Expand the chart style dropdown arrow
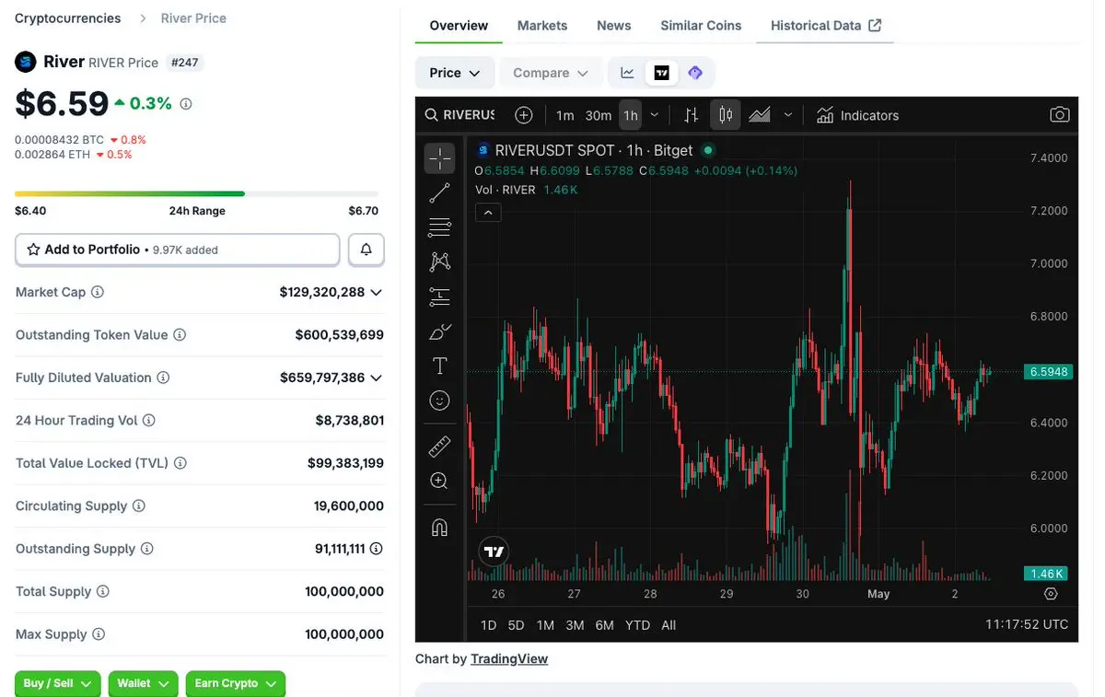 [x=788, y=115]
